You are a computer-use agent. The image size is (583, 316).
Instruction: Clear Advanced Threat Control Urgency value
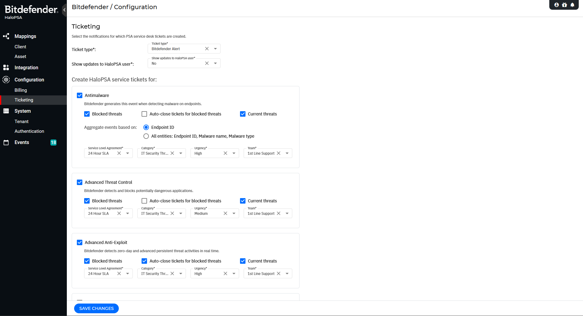[x=225, y=213]
